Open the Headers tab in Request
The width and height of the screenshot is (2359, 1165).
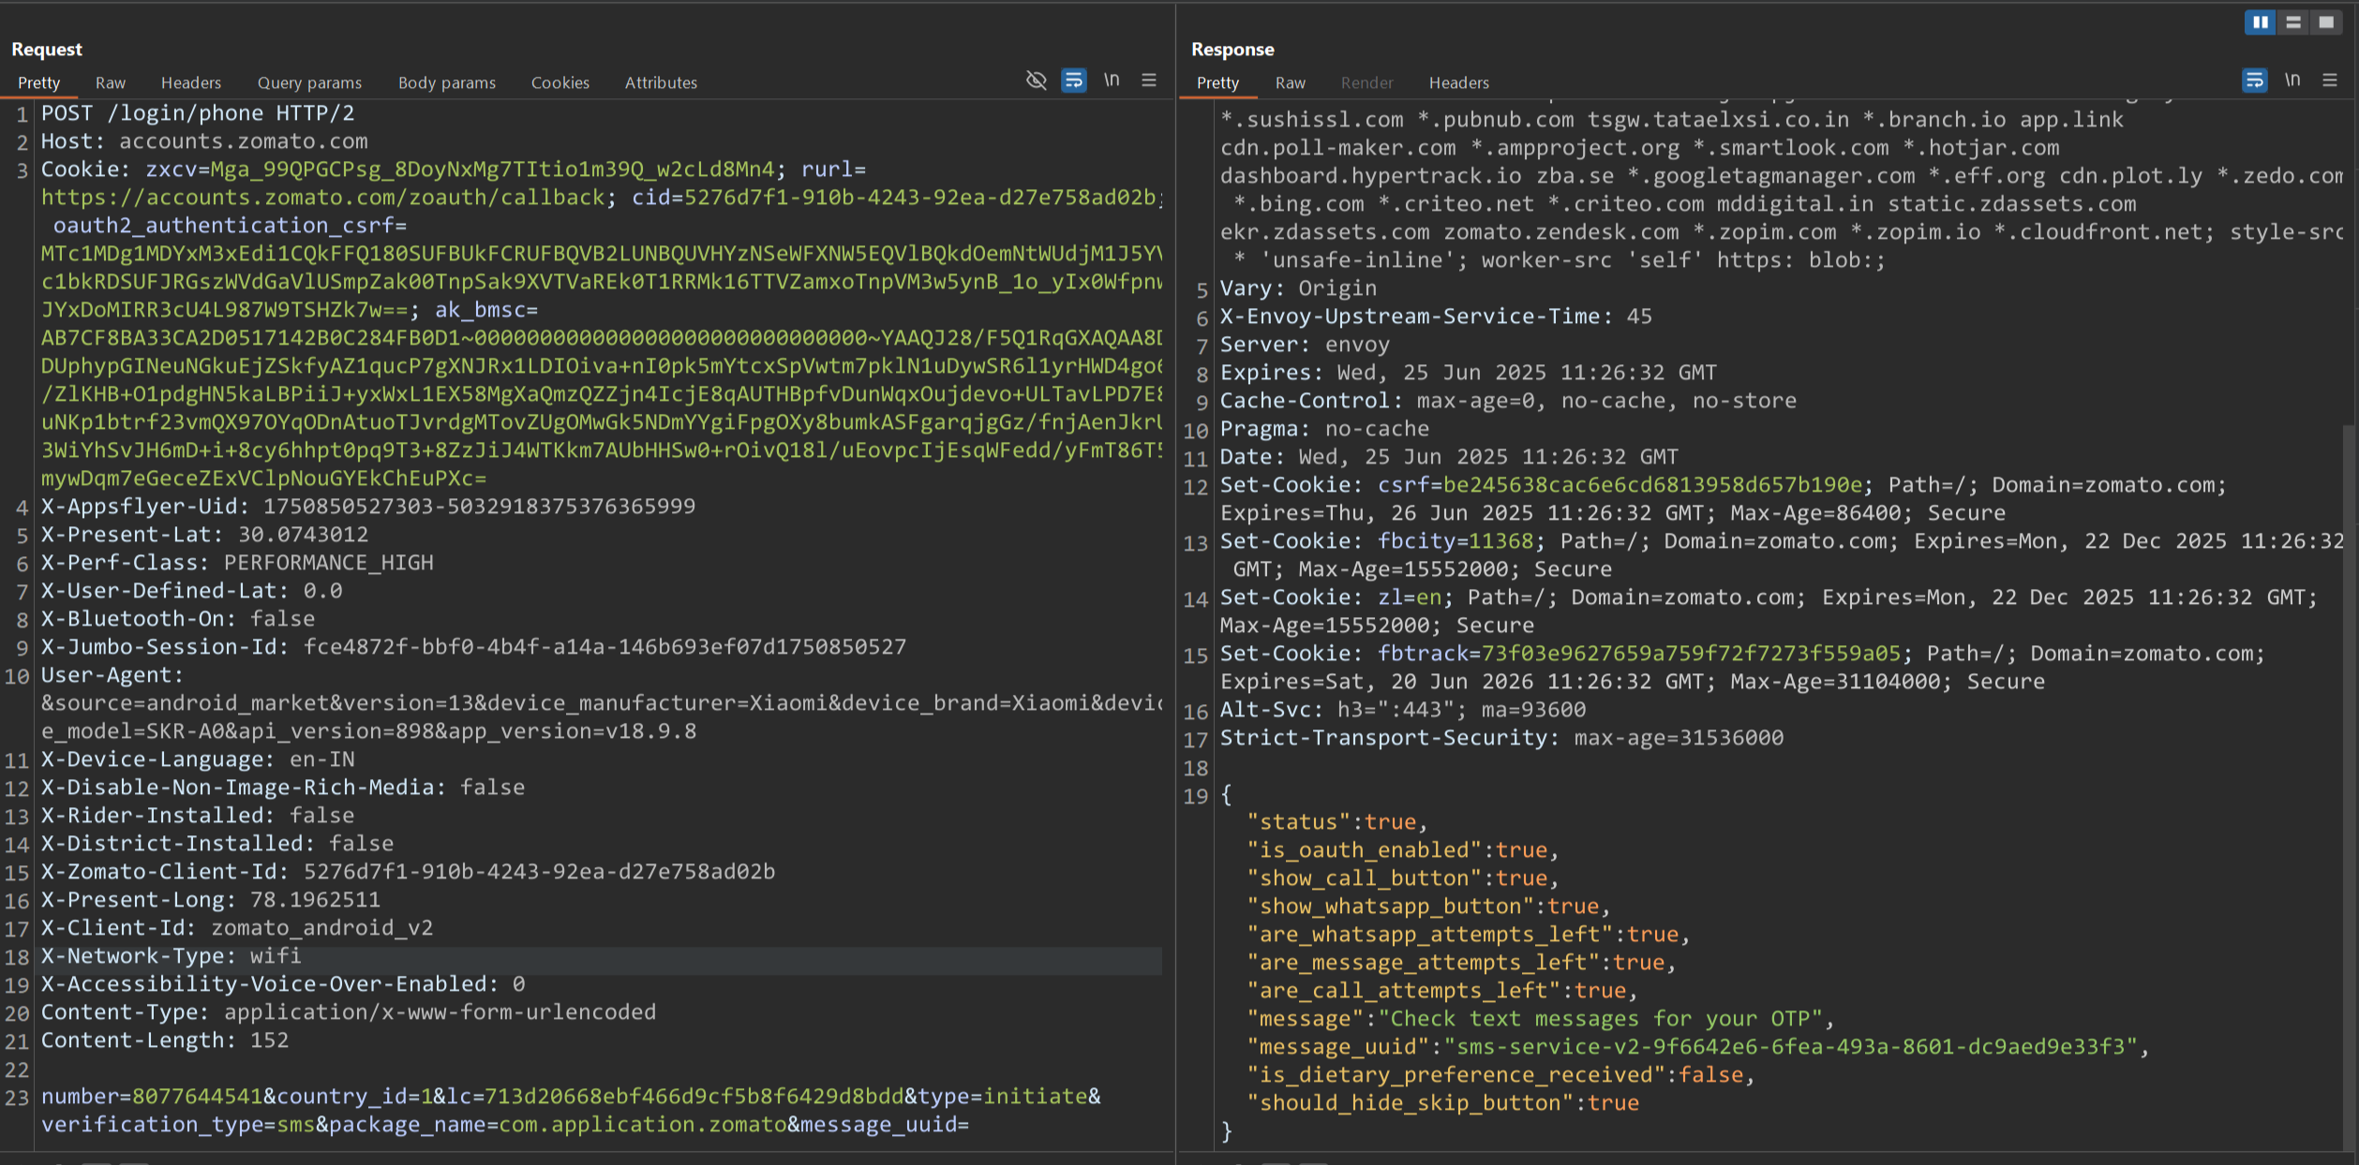coord(191,82)
